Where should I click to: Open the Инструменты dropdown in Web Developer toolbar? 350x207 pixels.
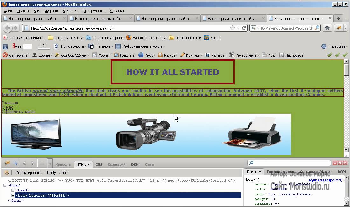244,55
